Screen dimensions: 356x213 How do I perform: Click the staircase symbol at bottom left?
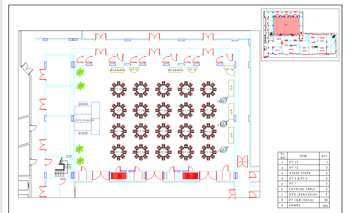click(x=61, y=168)
